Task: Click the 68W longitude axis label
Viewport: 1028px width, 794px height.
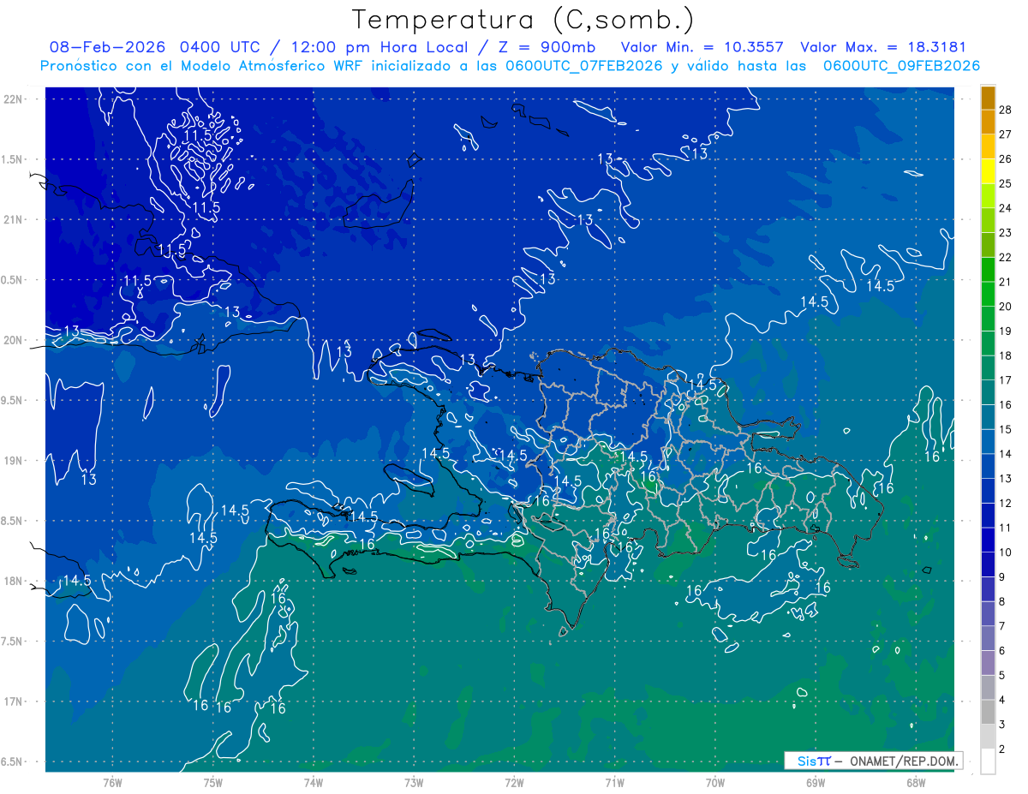Action: (915, 782)
